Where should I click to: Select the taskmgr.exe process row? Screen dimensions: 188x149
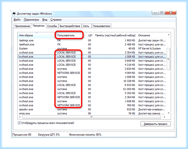click(92, 40)
